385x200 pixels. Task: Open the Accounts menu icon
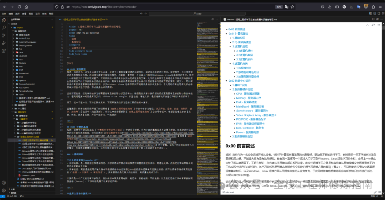click(x=4, y=183)
